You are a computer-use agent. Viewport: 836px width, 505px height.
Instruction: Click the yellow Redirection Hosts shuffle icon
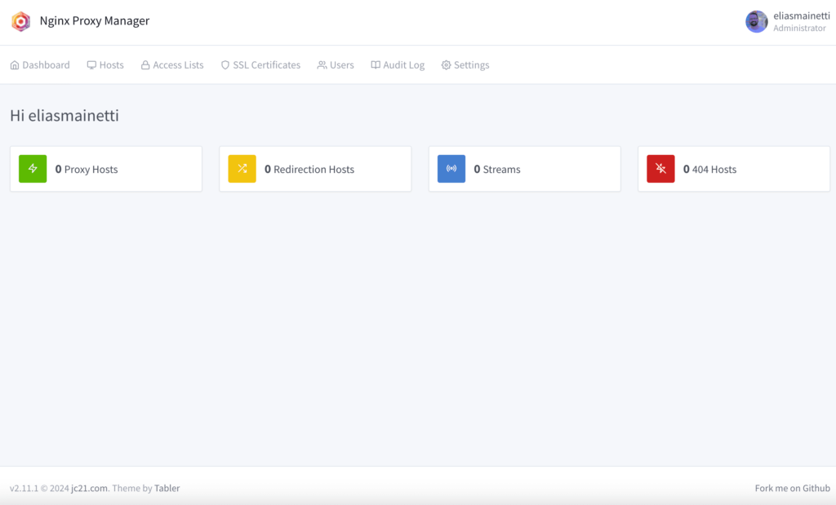pos(242,169)
